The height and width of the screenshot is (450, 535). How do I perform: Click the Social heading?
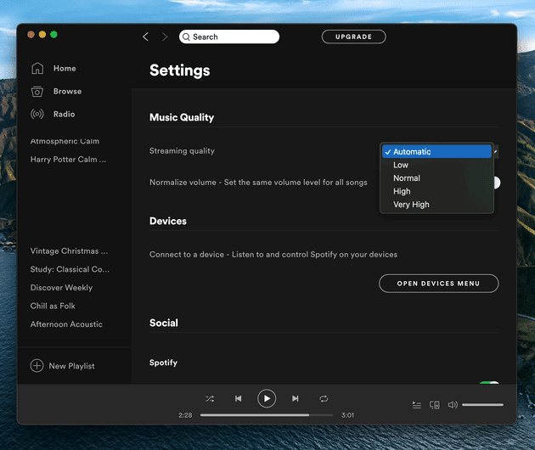[x=164, y=323]
